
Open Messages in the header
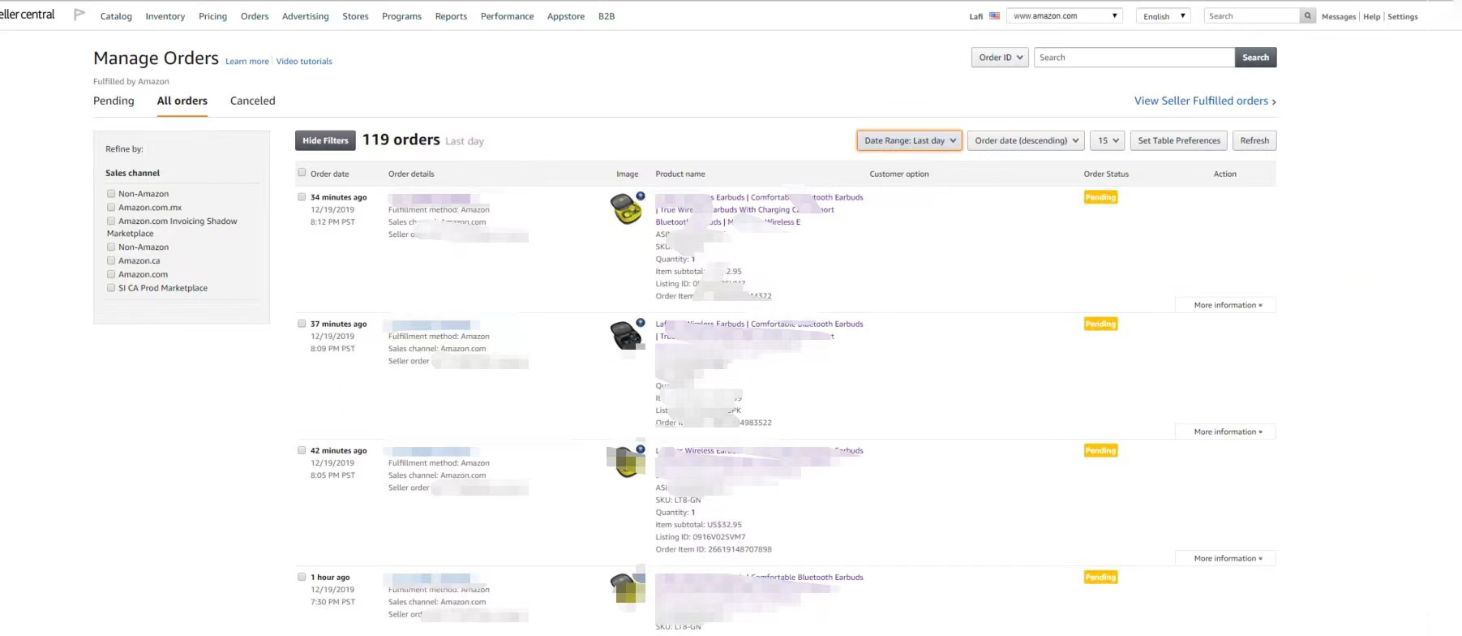click(1339, 16)
